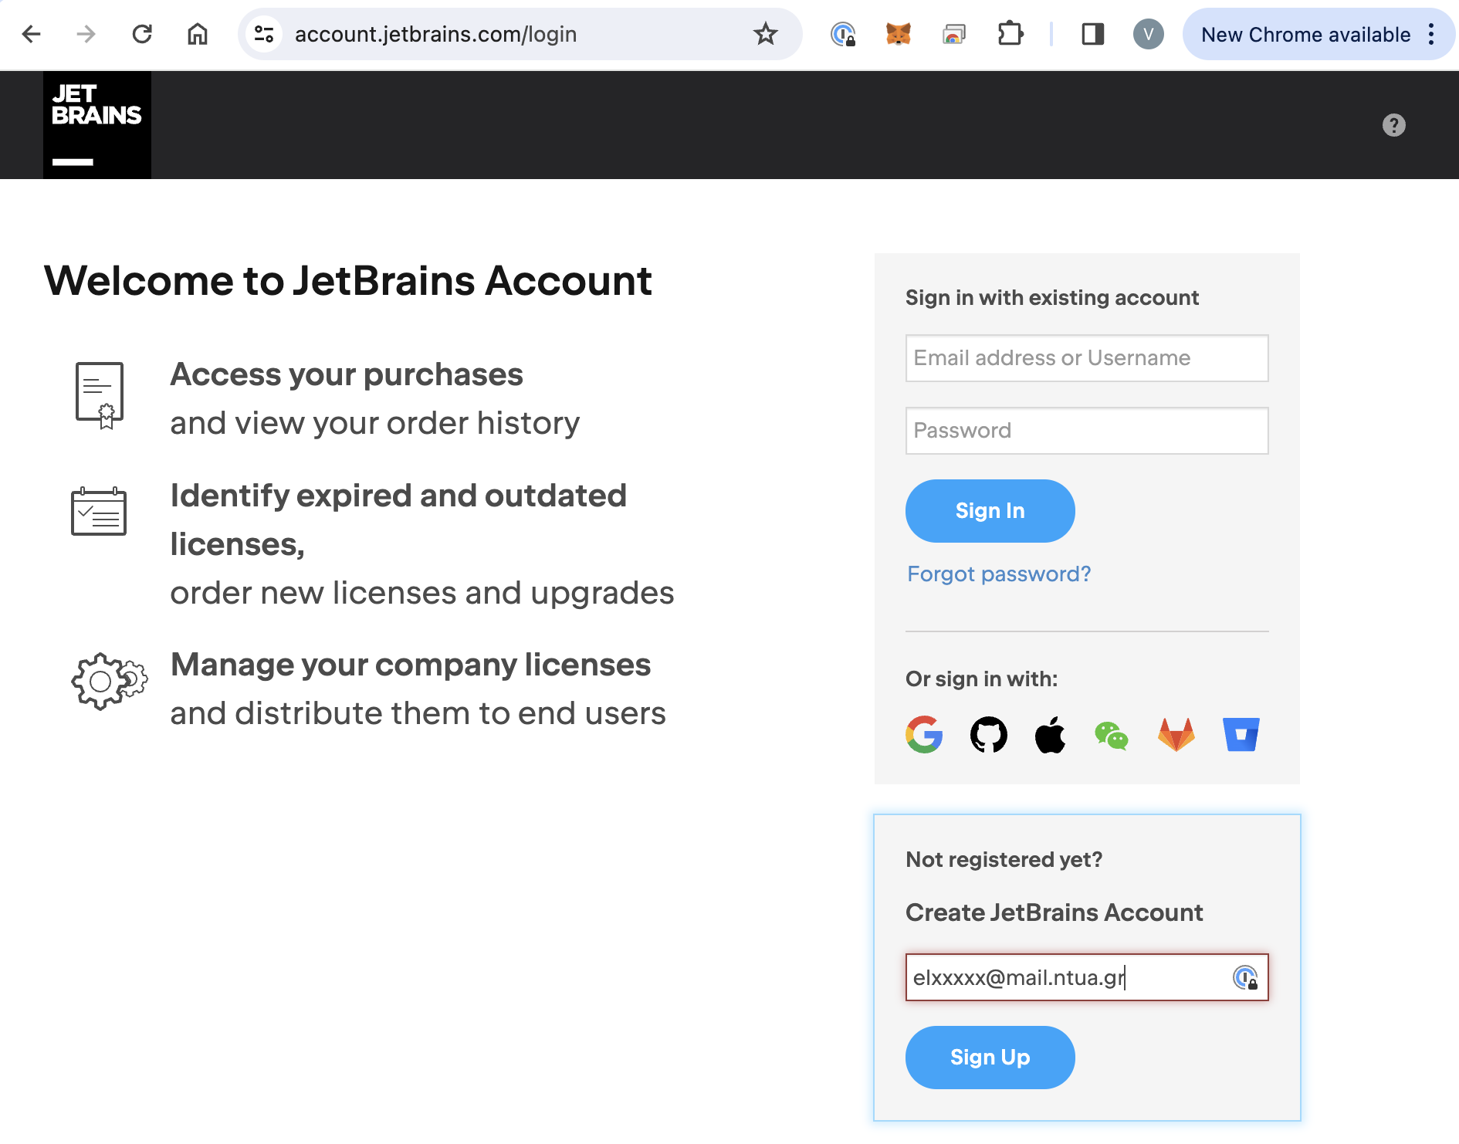Open the browser home page

point(198,34)
